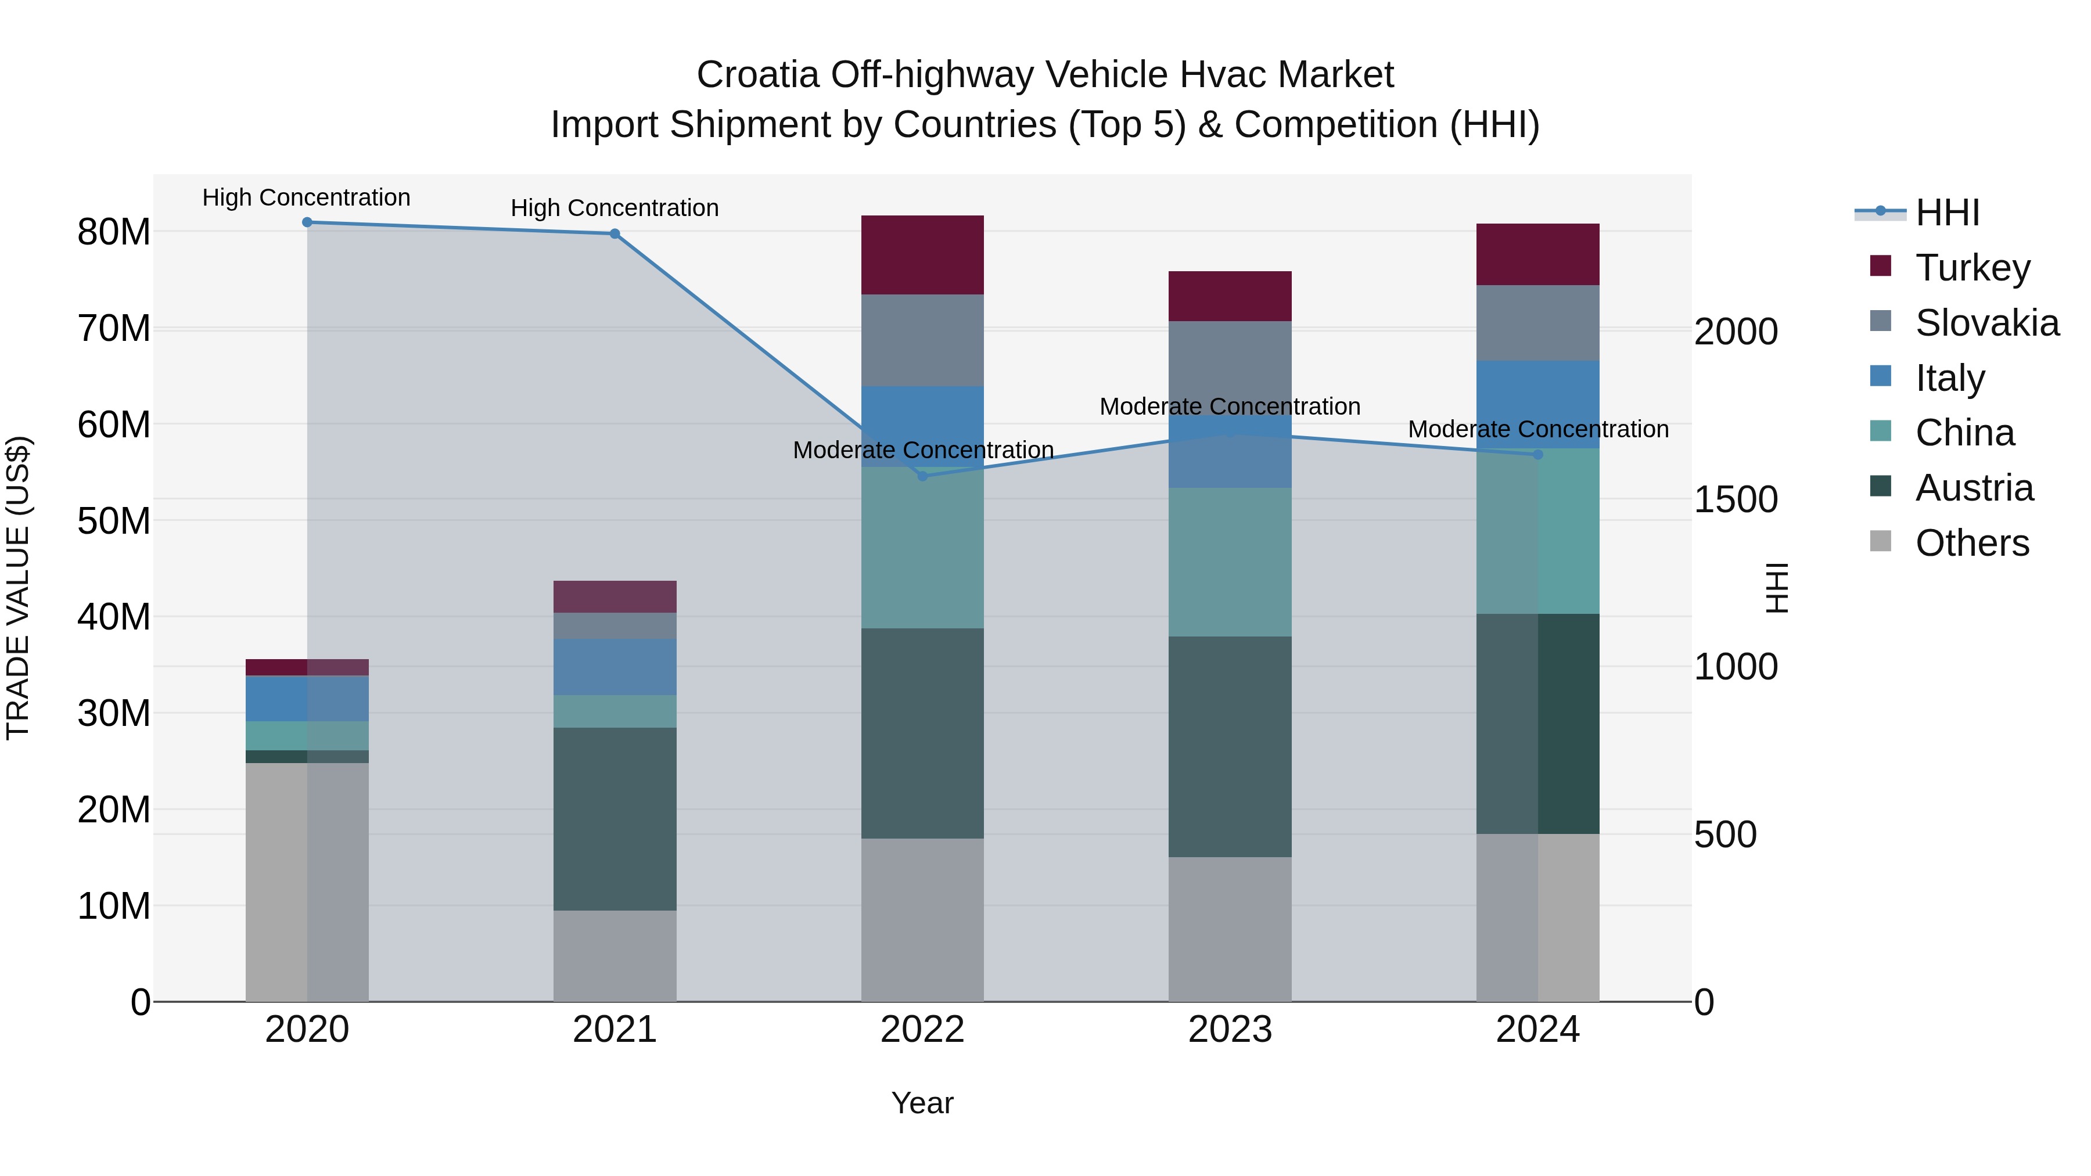Click the Austria color swatch in legend
2091x1176 pixels.
1880,486
